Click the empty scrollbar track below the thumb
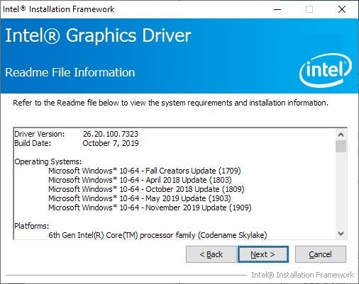Screen dimensions: 359x284 pyautogui.click(x=341, y=190)
